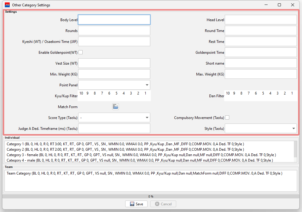Click the application icon in title bar
The height and width of the screenshot is (212, 302).
pos(7,5)
